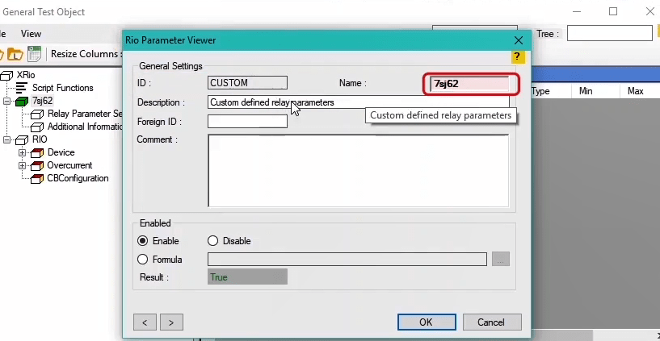
Task: Select the Disable radio button
Action: 213,241
